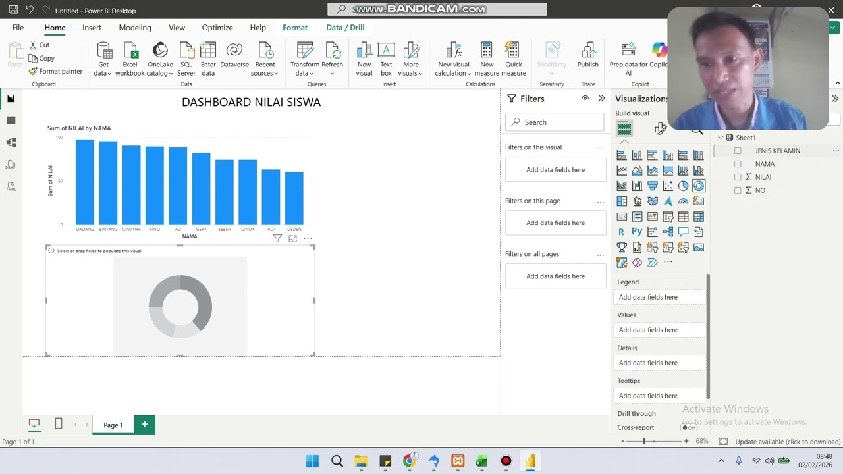Screen dimensions: 843x474
Task: Switch to the Format ribbon tab
Action: pos(295,28)
